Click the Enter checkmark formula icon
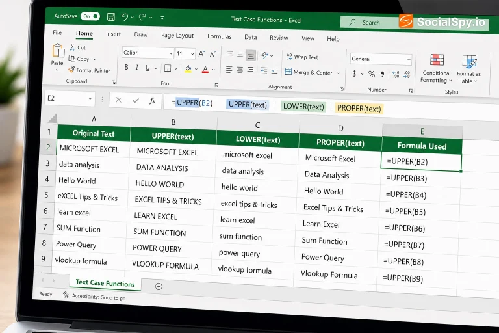The height and width of the screenshot is (333, 499). coord(136,100)
